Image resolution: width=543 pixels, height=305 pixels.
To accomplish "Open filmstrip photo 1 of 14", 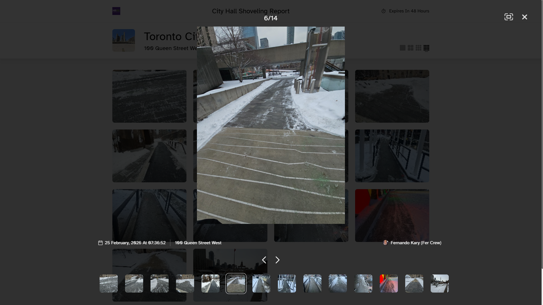I will coord(109,284).
